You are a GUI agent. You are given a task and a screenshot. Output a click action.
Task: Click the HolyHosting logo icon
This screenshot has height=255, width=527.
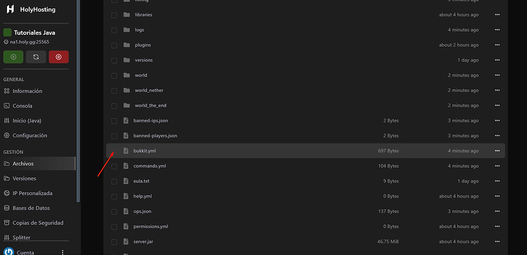(x=10, y=9)
